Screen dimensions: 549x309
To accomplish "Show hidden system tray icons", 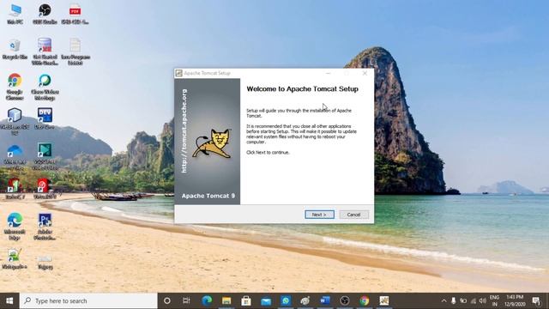I will click(443, 300).
